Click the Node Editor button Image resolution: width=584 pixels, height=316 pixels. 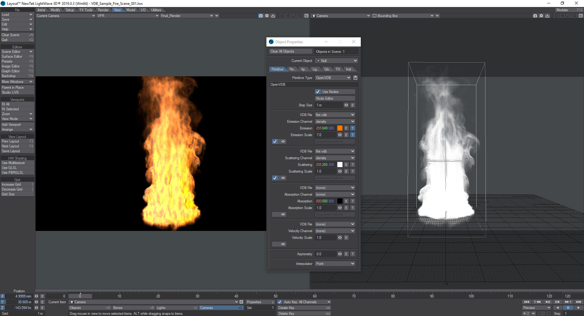pos(335,98)
